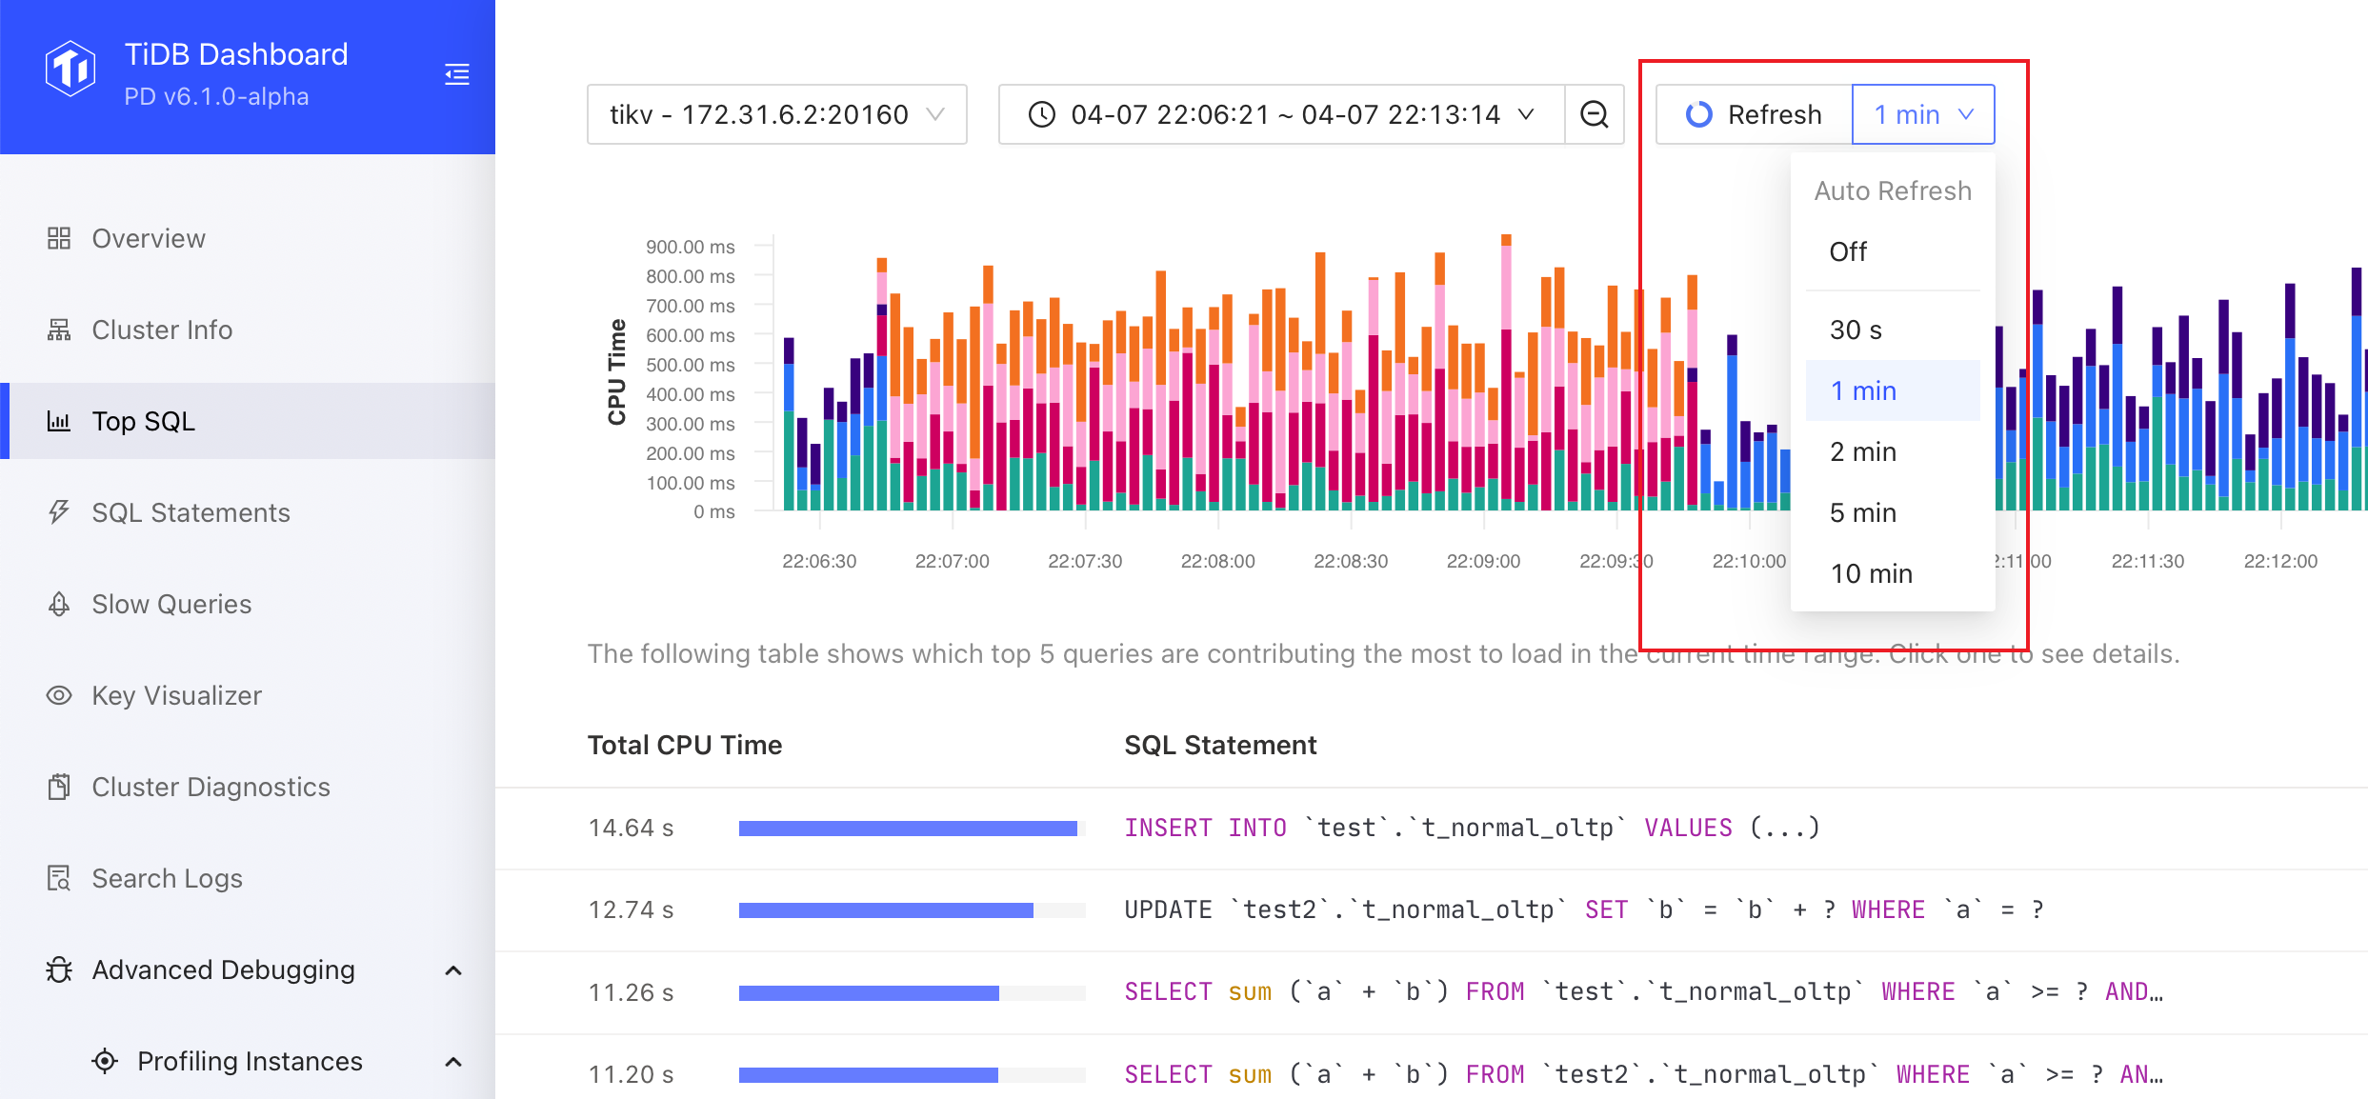This screenshot has width=2368, height=1099.
Task: Click the Overview grid icon
Action: tap(59, 238)
